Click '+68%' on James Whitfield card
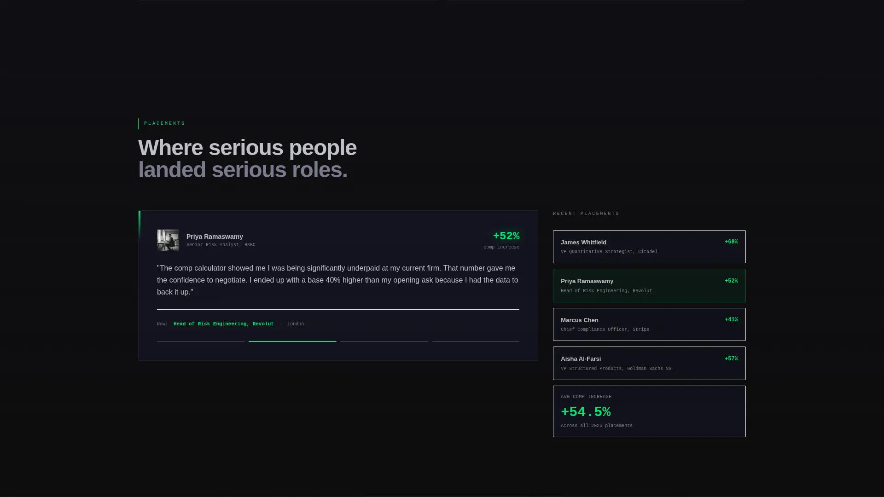Image resolution: width=884 pixels, height=497 pixels. 731,242
